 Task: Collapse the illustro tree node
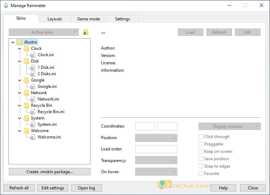(x=13, y=42)
